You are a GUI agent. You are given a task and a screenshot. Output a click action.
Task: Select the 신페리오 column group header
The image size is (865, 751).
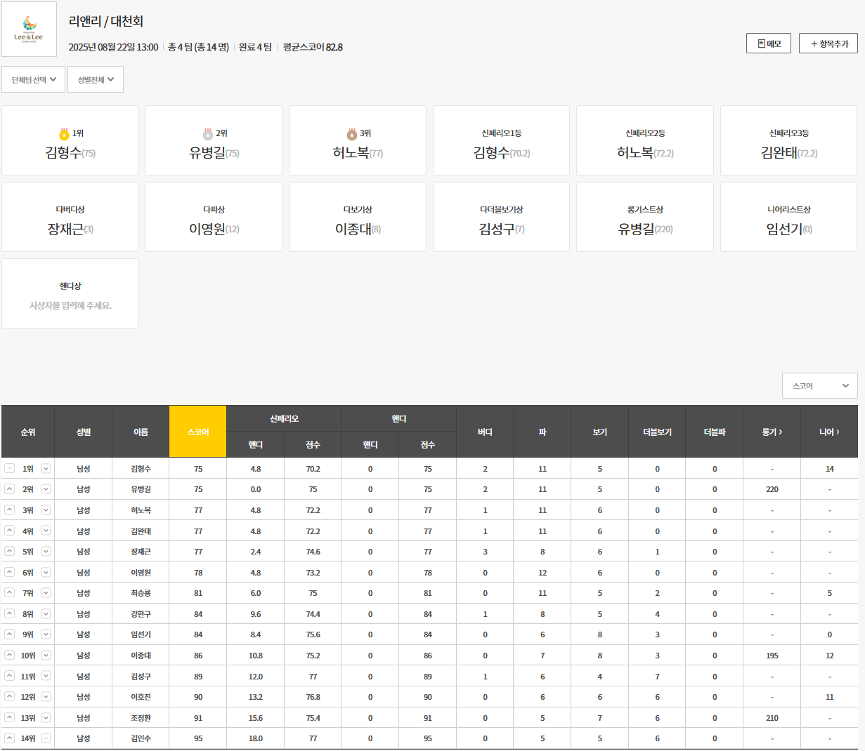point(284,418)
